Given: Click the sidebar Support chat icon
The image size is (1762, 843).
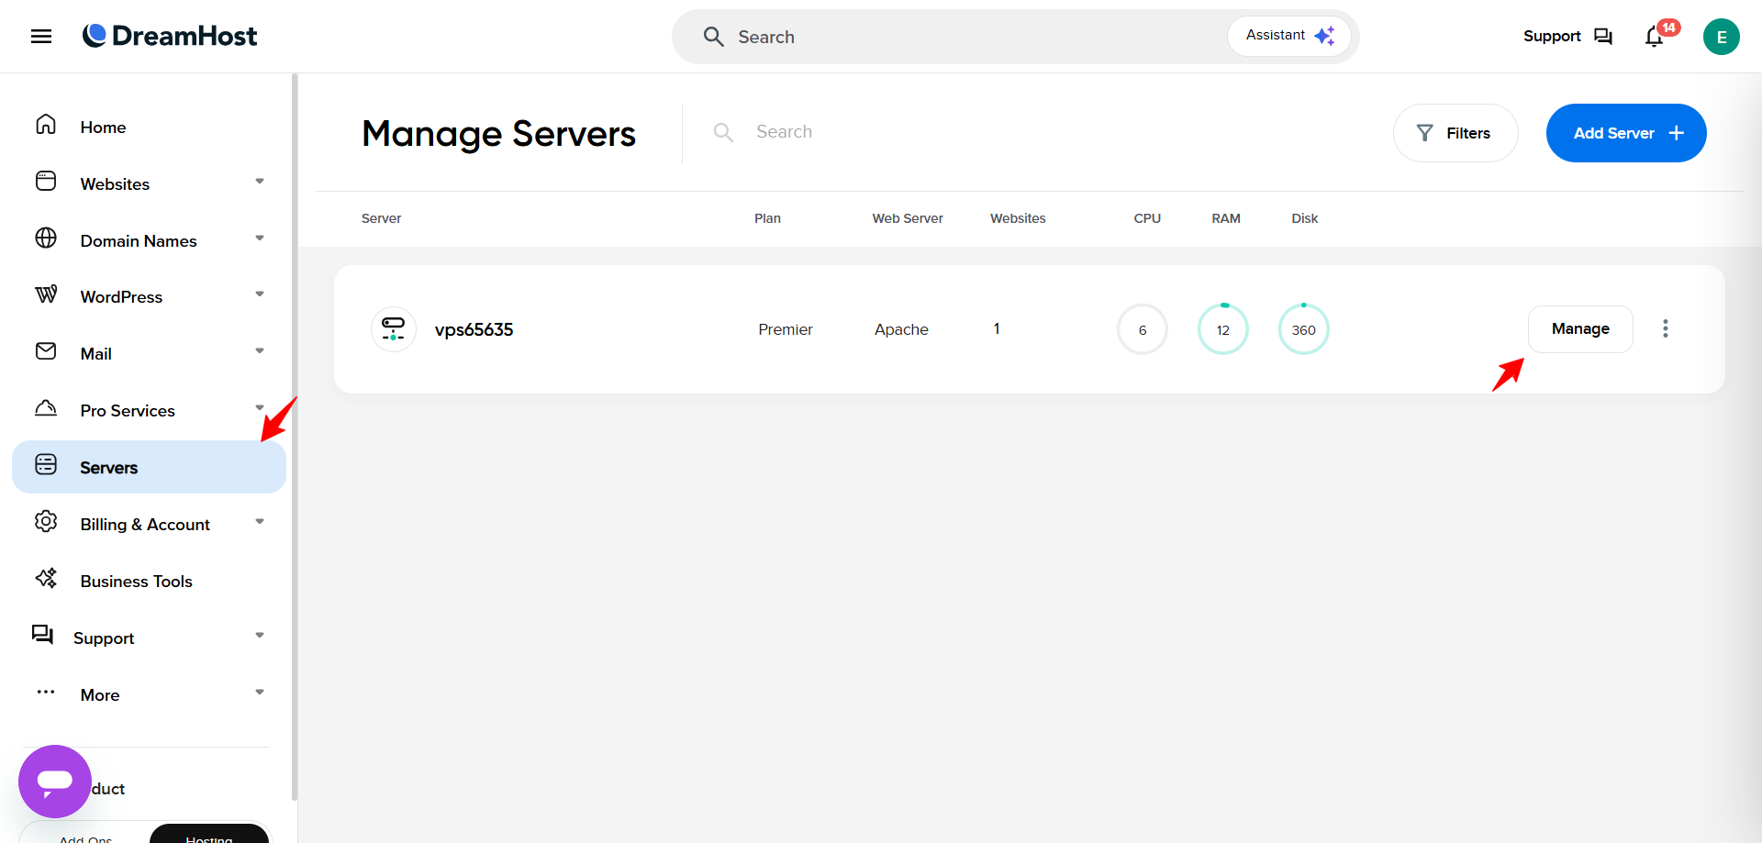Looking at the screenshot, I should click(x=42, y=635).
